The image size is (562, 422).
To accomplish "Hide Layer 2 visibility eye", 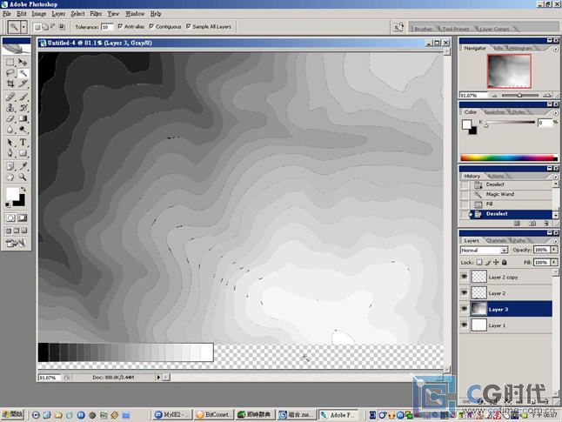I will (465, 293).
